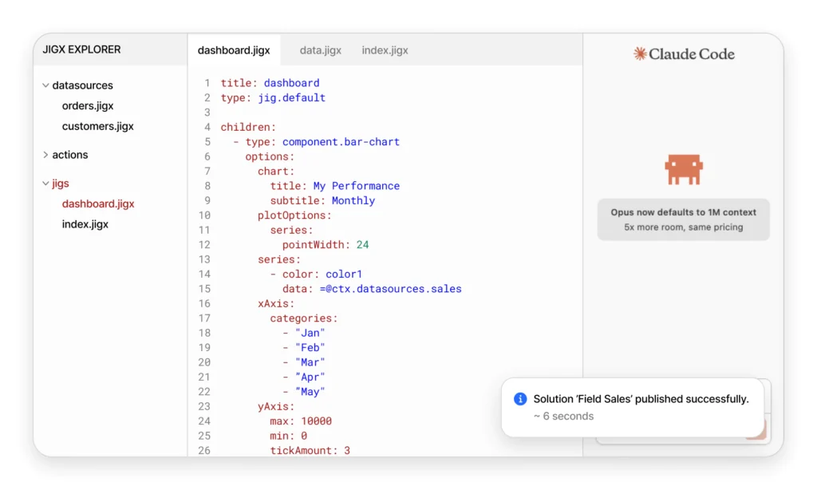Open orders.jigx in the explorer
Image resolution: width=817 pixels, height=490 pixels.
pyautogui.click(x=88, y=106)
